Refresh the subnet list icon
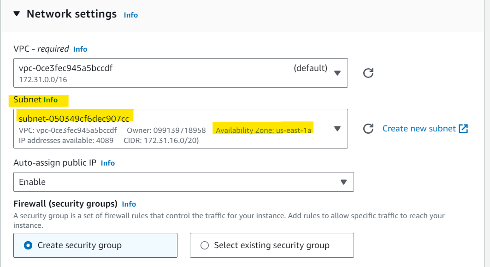Viewport: 490px width, 267px height. (x=368, y=129)
